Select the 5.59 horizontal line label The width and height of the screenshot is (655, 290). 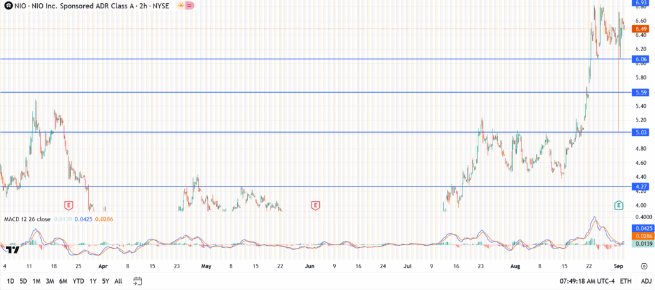641,92
